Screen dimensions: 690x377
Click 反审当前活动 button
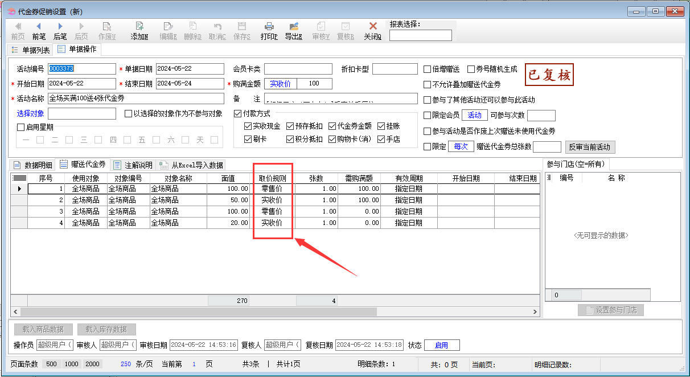[x=590, y=147]
